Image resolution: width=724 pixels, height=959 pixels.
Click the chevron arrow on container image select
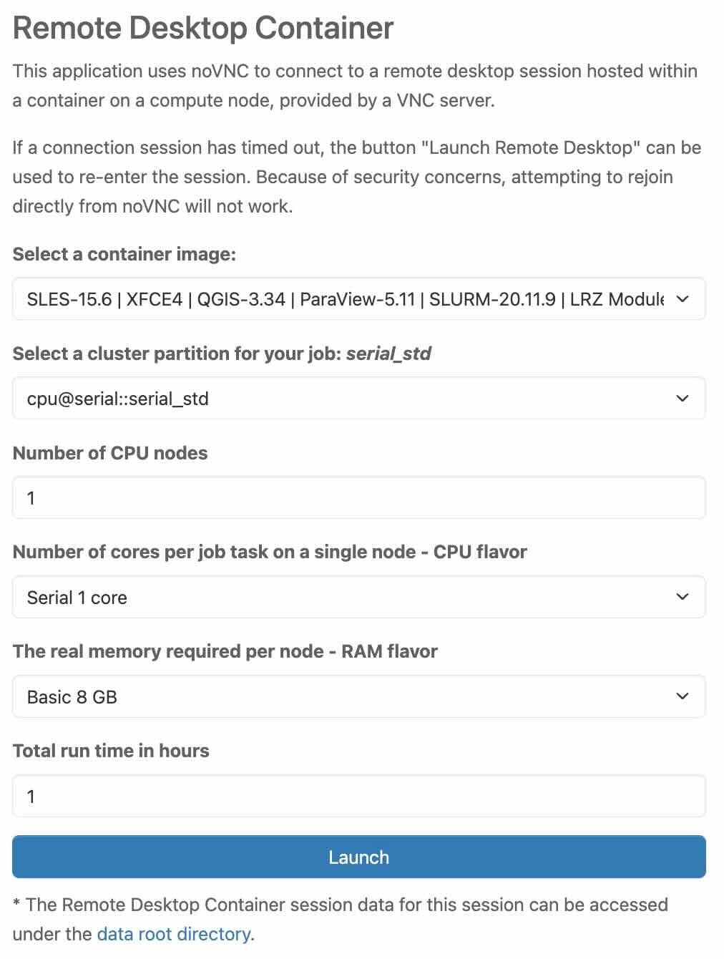[x=682, y=299]
